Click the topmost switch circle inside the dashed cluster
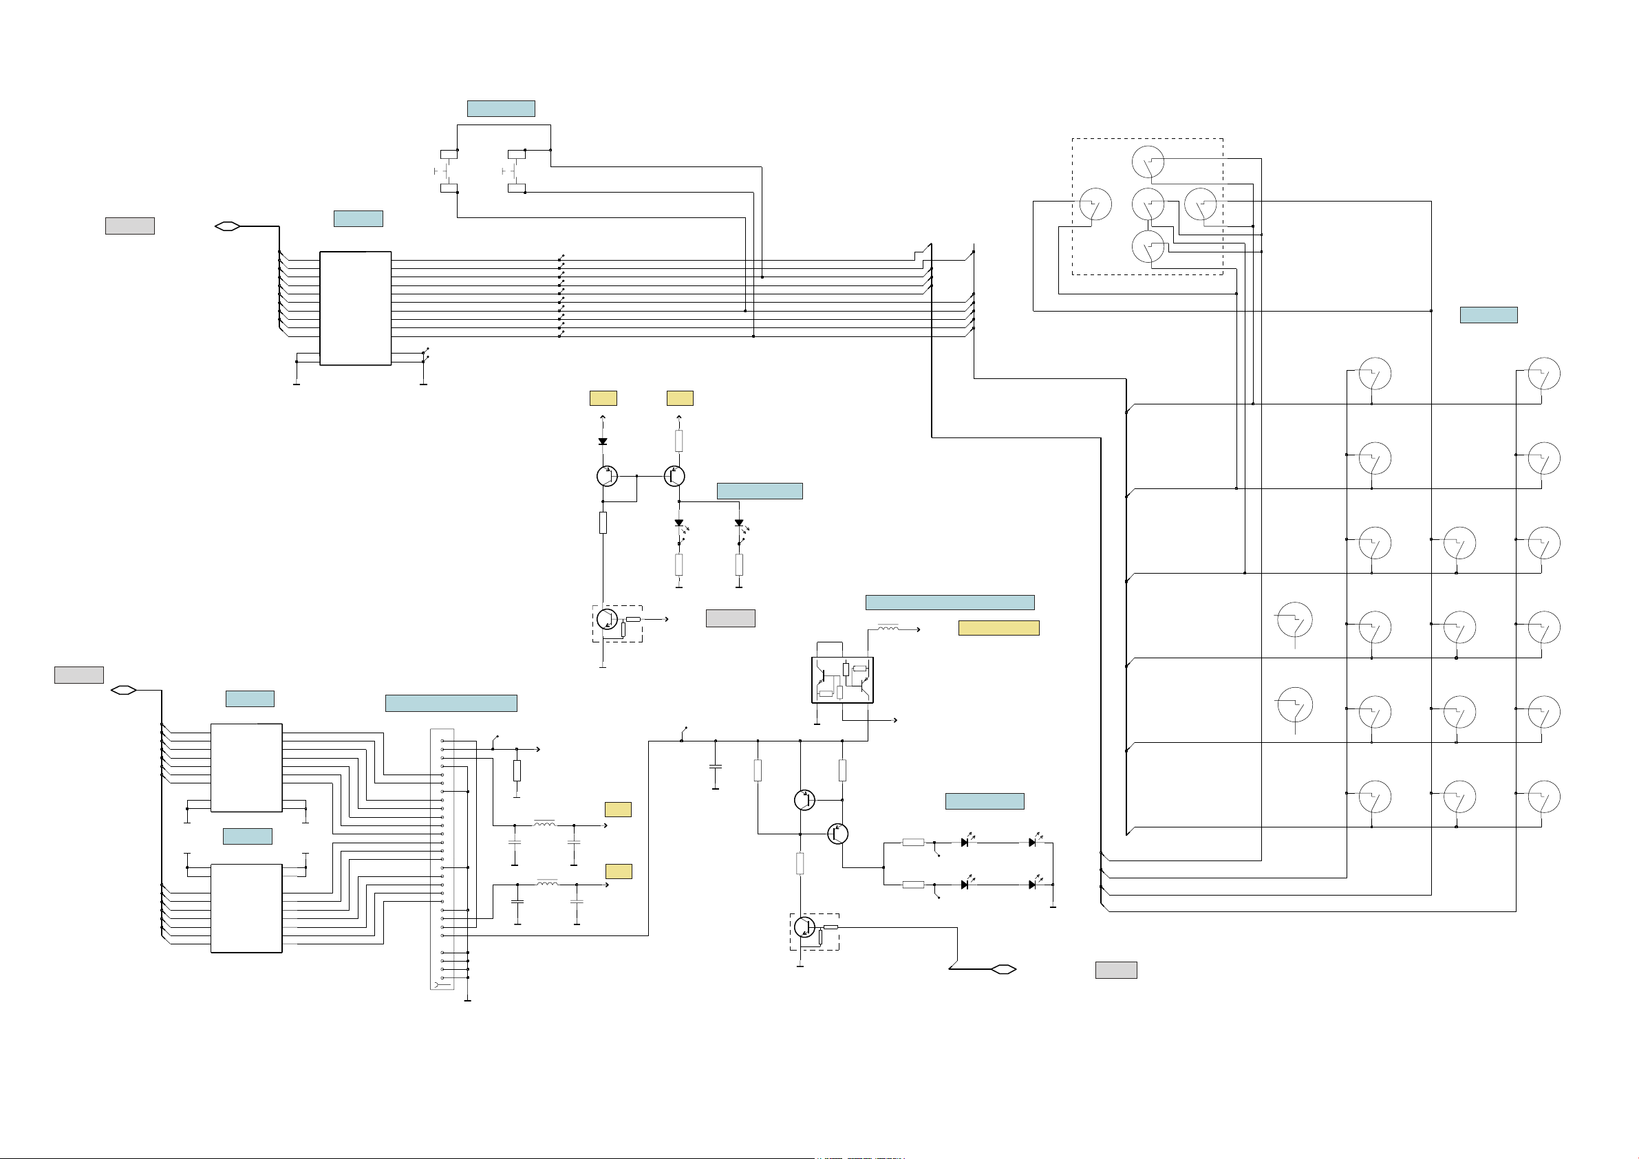 [x=1148, y=162]
